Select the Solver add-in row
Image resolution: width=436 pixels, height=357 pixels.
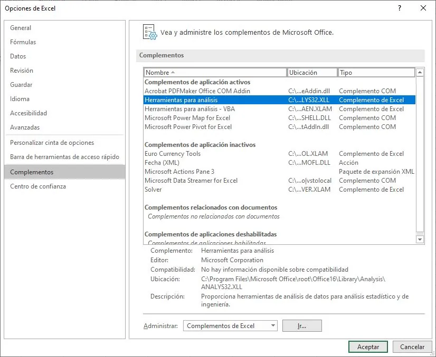point(154,190)
